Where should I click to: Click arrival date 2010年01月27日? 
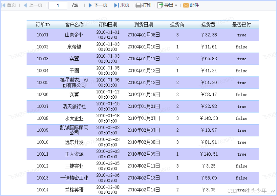click(x=144, y=118)
